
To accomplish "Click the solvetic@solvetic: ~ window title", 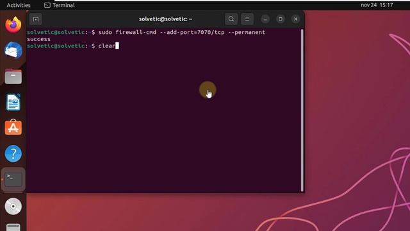I will click(165, 19).
